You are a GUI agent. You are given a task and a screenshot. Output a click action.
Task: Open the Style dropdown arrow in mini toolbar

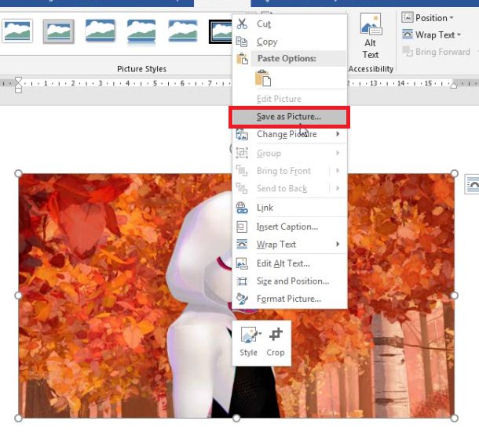260,333
